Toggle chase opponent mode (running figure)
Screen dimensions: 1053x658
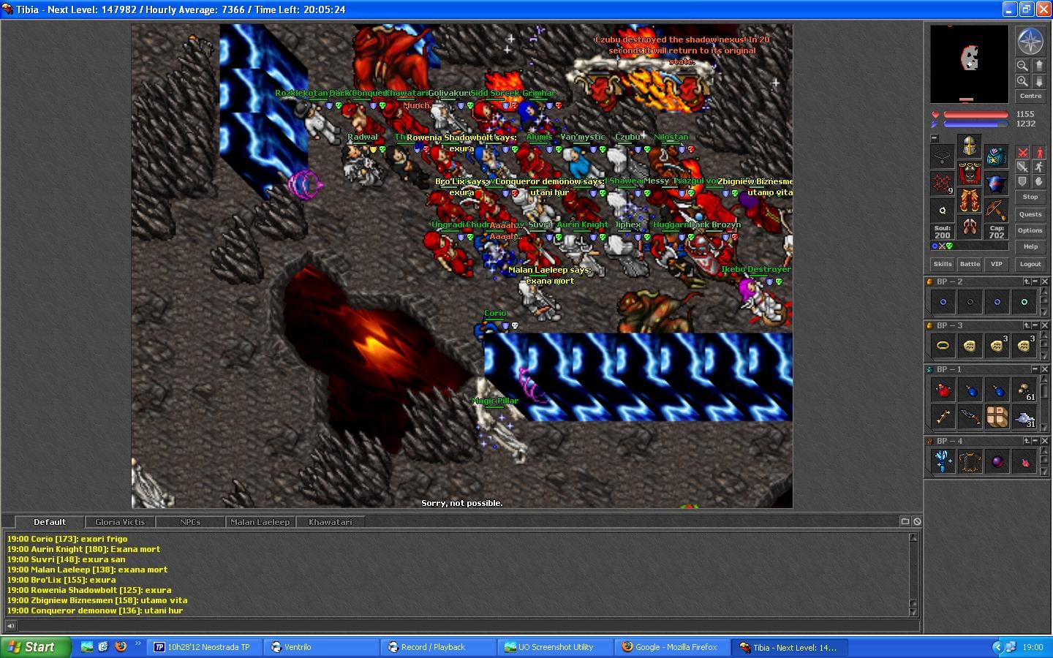pyautogui.click(x=1039, y=167)
